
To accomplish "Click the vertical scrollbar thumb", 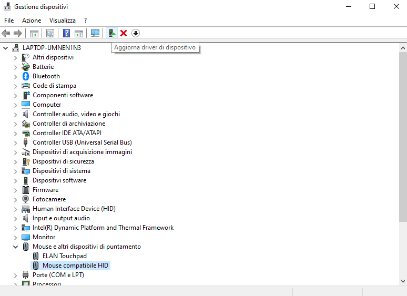I will pos(403,137).
